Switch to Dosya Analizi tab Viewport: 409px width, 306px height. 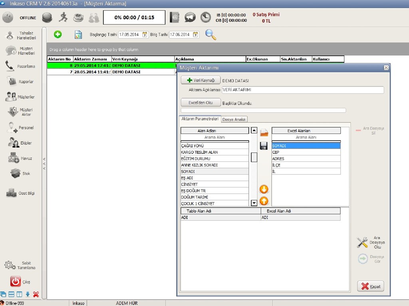[234, 119]
